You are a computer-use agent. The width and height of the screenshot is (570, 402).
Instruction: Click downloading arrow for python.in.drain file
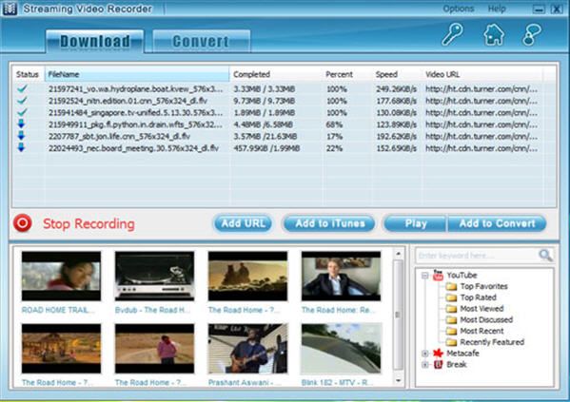click(22, 124)
